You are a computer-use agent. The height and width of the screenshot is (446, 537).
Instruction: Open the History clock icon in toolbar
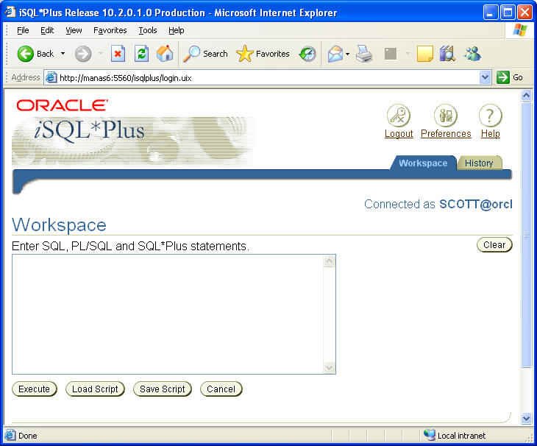[x=307, y=54]
